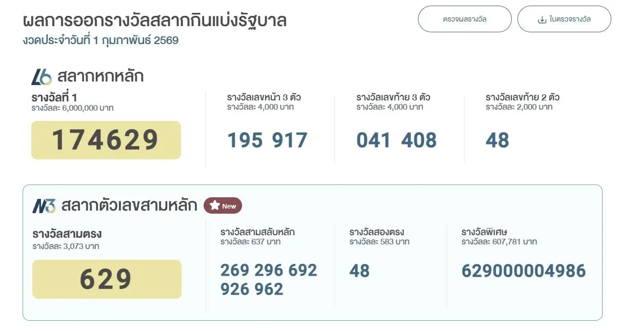Select front three-digit number 195
The height and width of the screenshot is (331, 619).
[245, 140]
